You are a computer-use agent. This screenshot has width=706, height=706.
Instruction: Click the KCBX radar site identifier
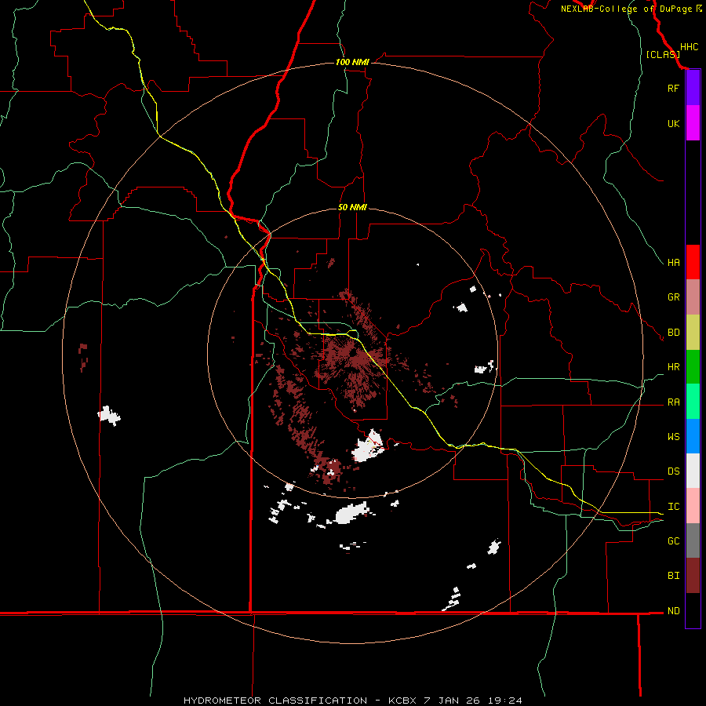point(403,701)
